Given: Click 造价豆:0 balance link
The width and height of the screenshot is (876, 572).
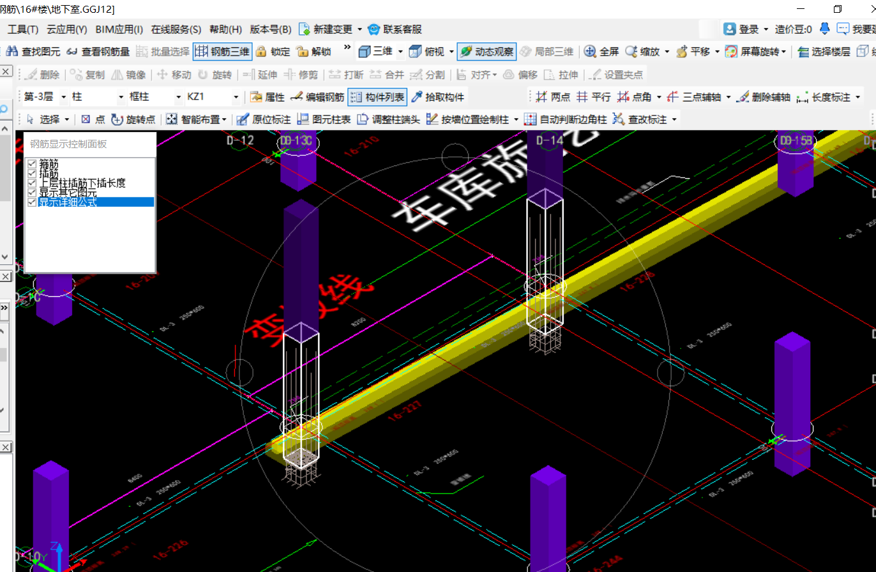Looking at the screenshot, I should point(794,29).
